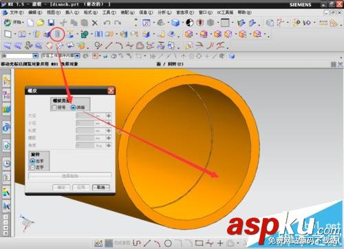Screen dimensions: 344x249
Task: Click the shaded rendering style cube icon
Action: pos(175,23)
